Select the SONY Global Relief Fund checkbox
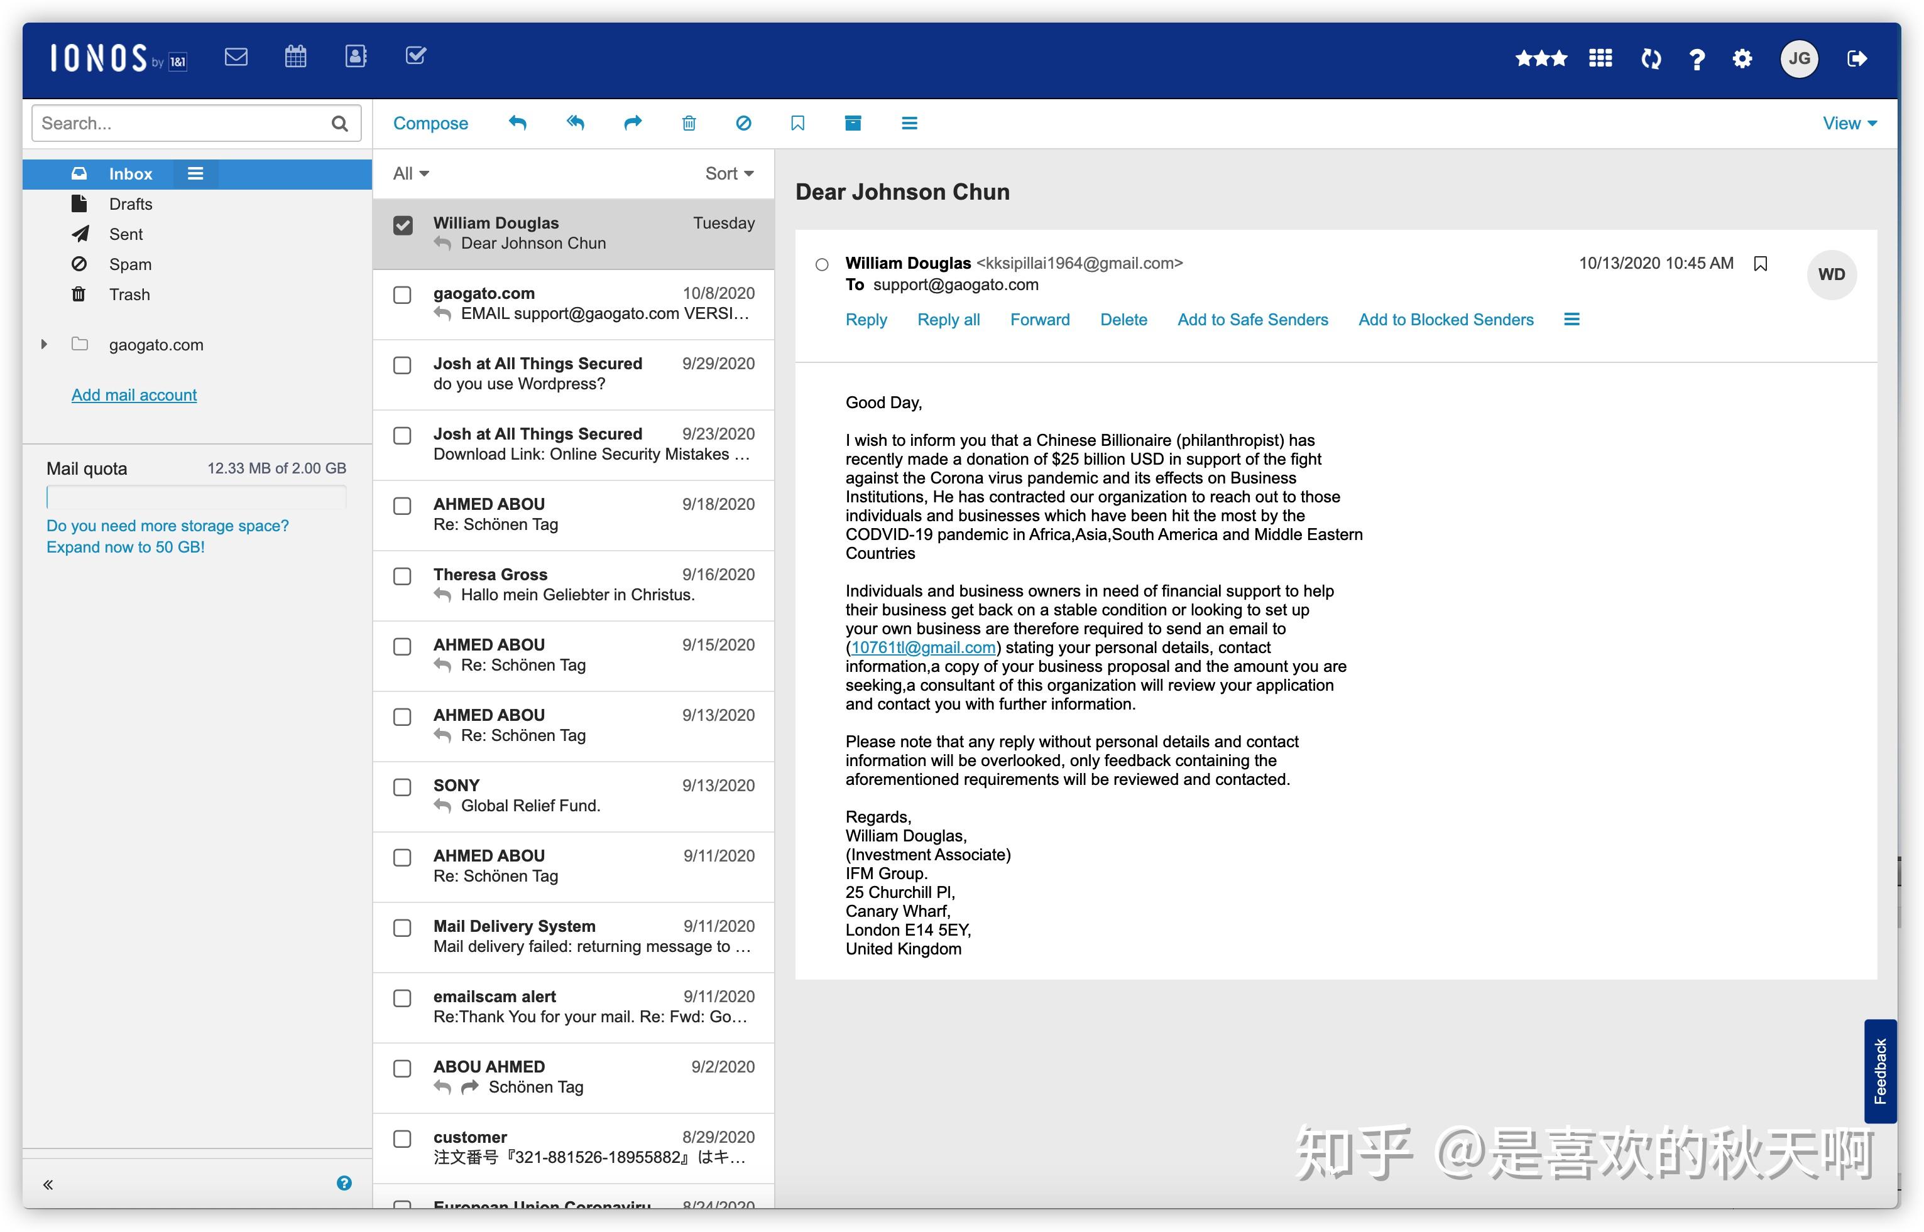Viewport: 1924px width, 1232px height. click(403, 787)
